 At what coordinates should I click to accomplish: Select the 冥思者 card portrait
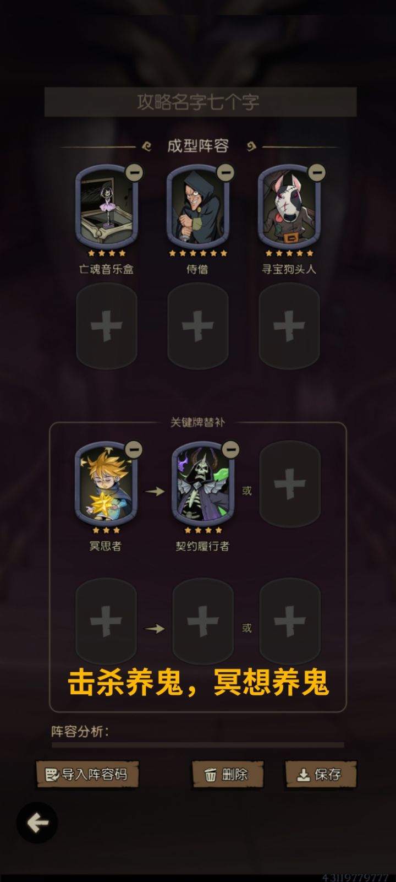coord(106,484)
